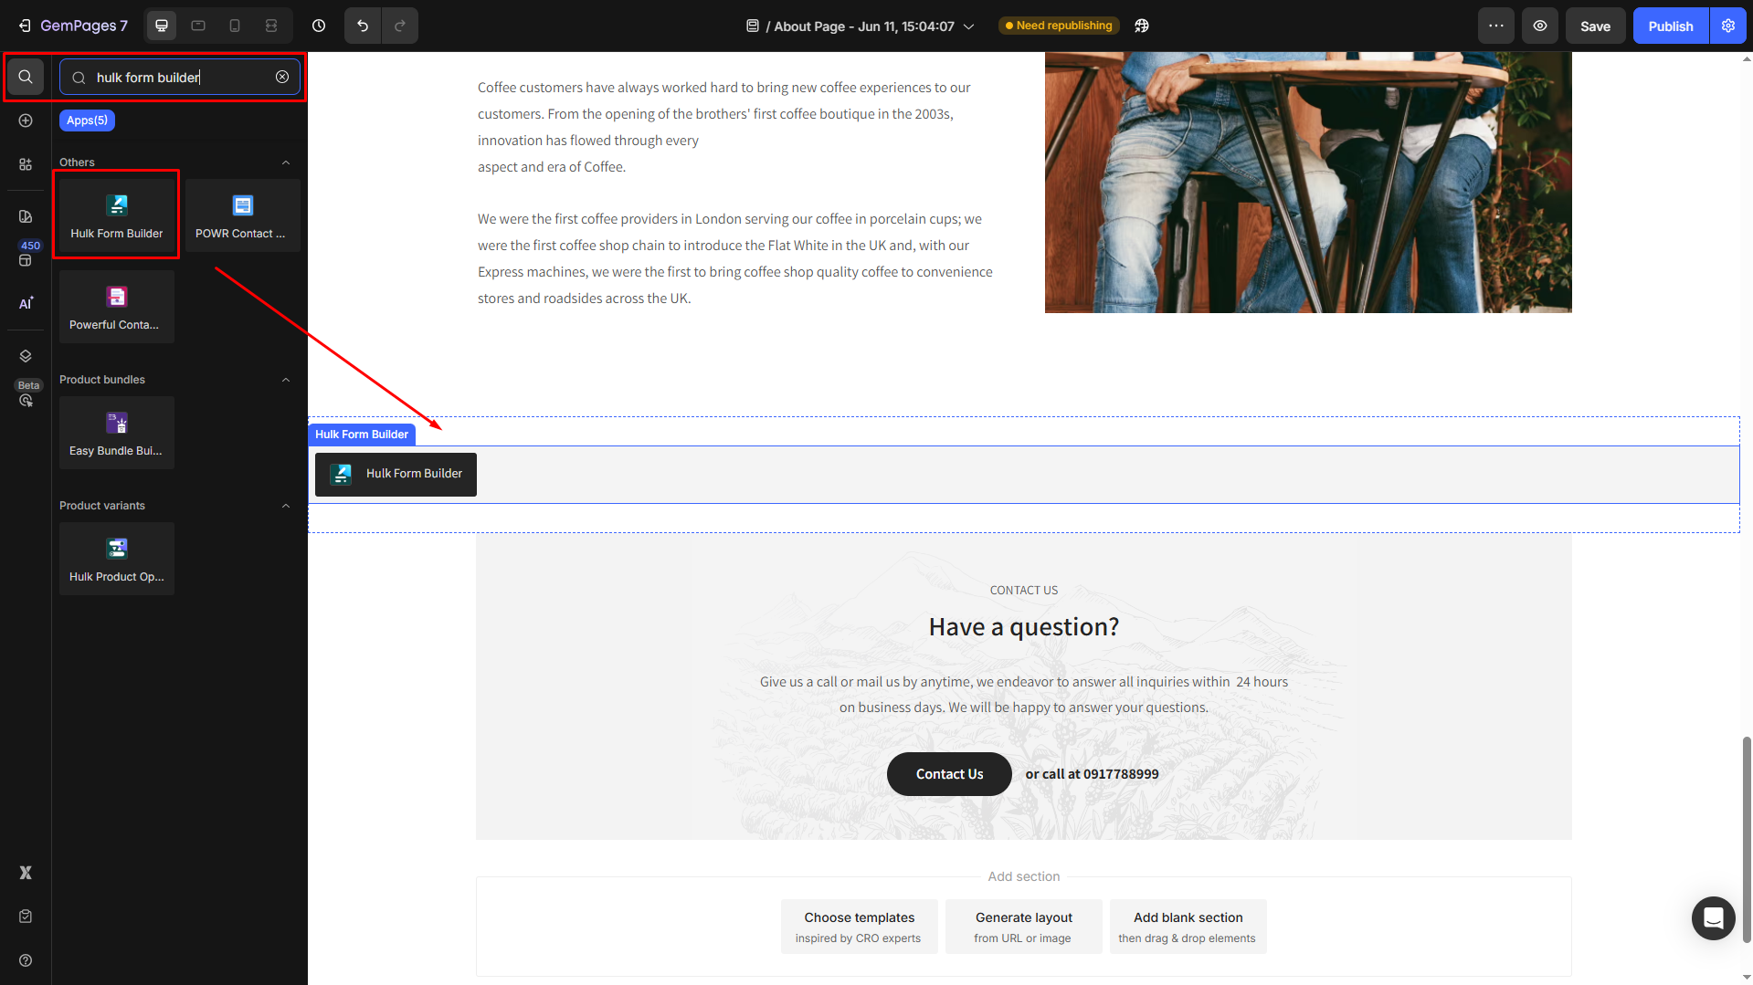This screenshot has height=985, width=1753.
Task: Select the Powerful Conta... app element
Action: (x=117, y=307)
